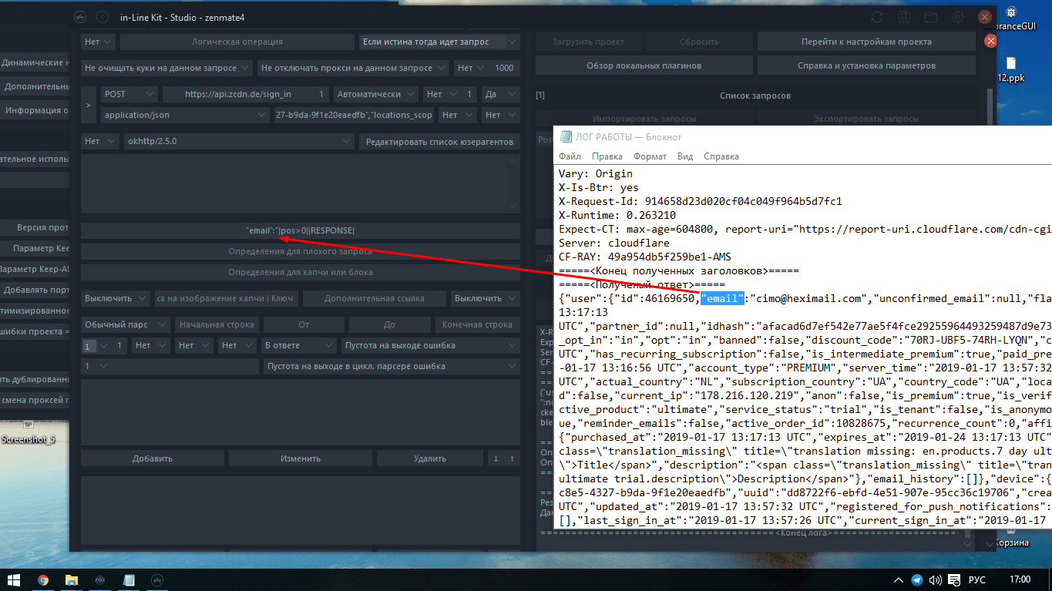
Task: Open the left 'Выключить' captcha dropdown
Action: click(116, 298)
